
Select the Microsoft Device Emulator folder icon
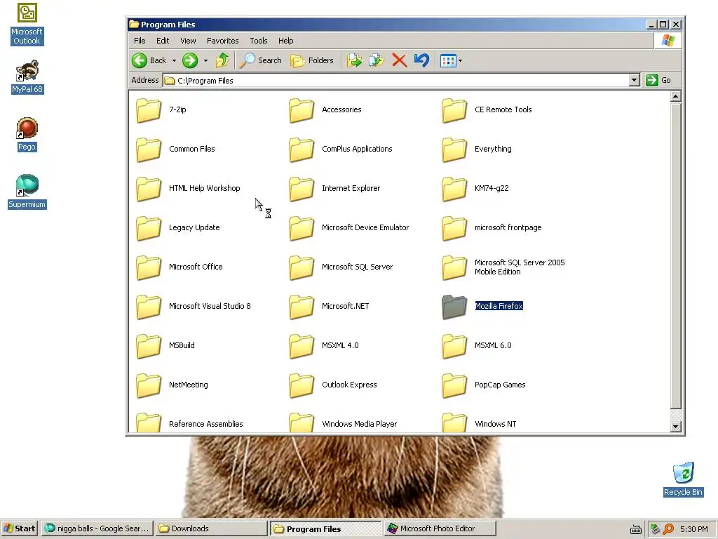pos(302,228)
